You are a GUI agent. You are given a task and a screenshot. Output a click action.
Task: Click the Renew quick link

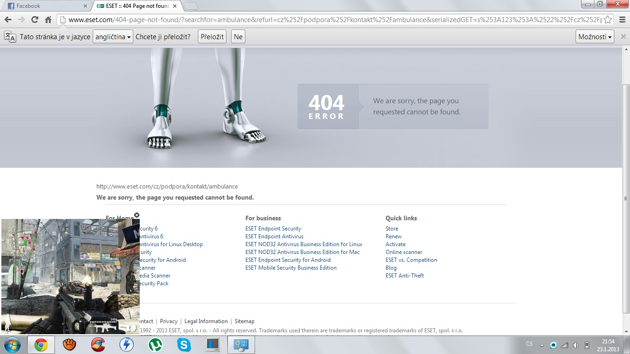click(x=394, y=236)
